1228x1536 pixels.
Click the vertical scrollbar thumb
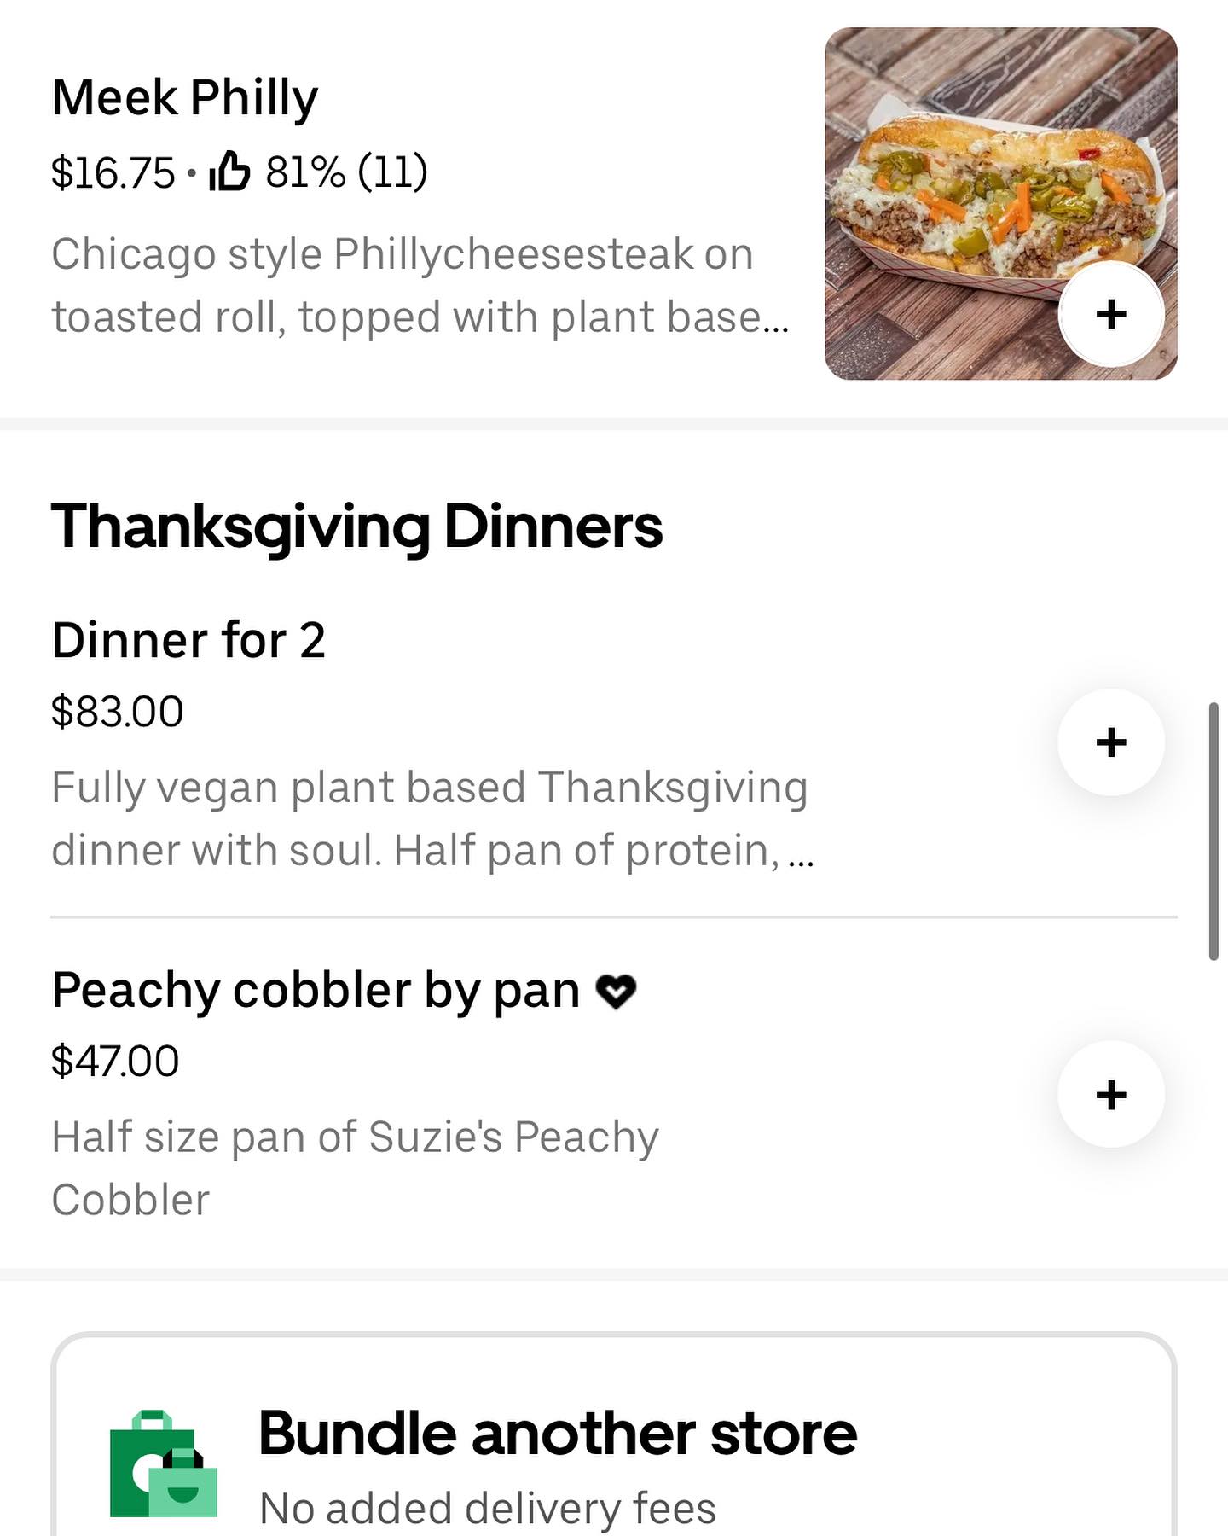pos(1214,831)
